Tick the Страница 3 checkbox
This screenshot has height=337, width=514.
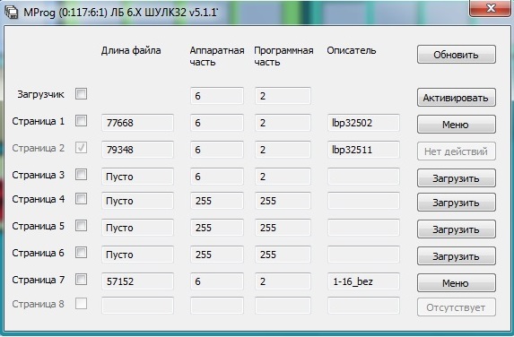(81, 175)
